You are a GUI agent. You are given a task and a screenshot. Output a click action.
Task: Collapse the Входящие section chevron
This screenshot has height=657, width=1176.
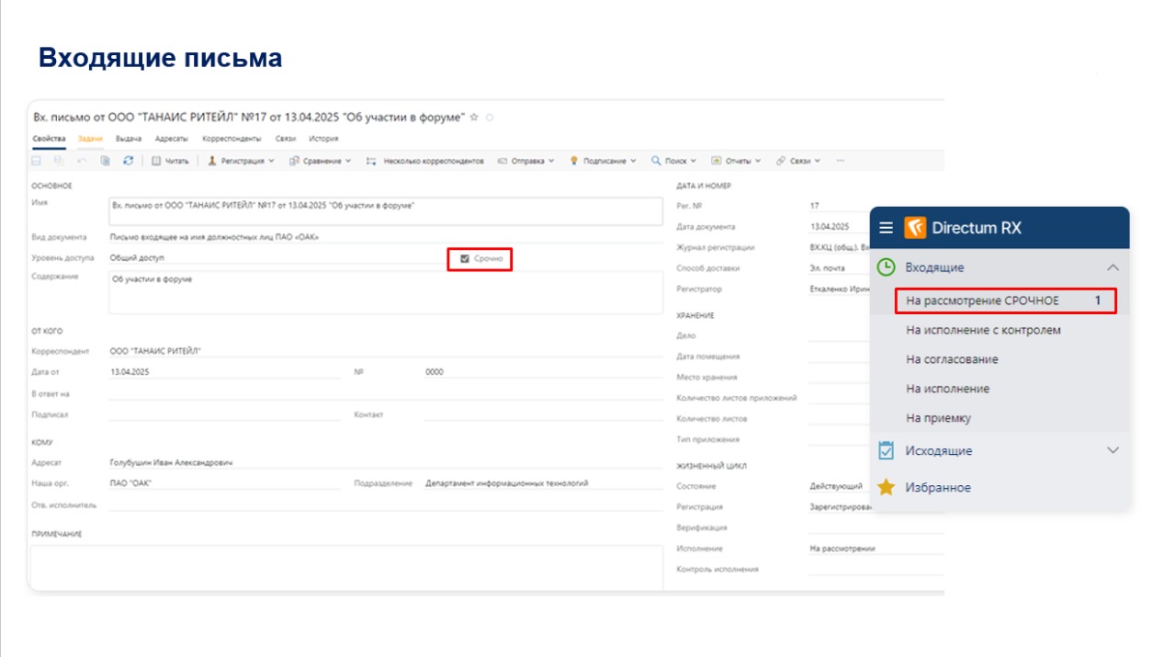pos(1113,267)
